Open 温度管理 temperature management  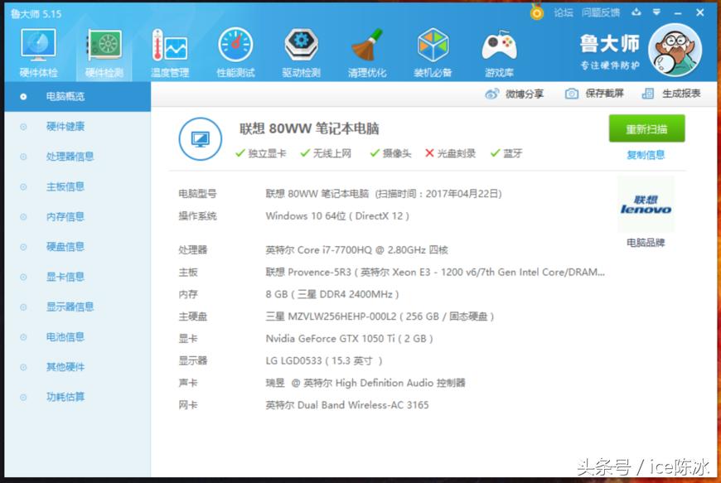168,50
